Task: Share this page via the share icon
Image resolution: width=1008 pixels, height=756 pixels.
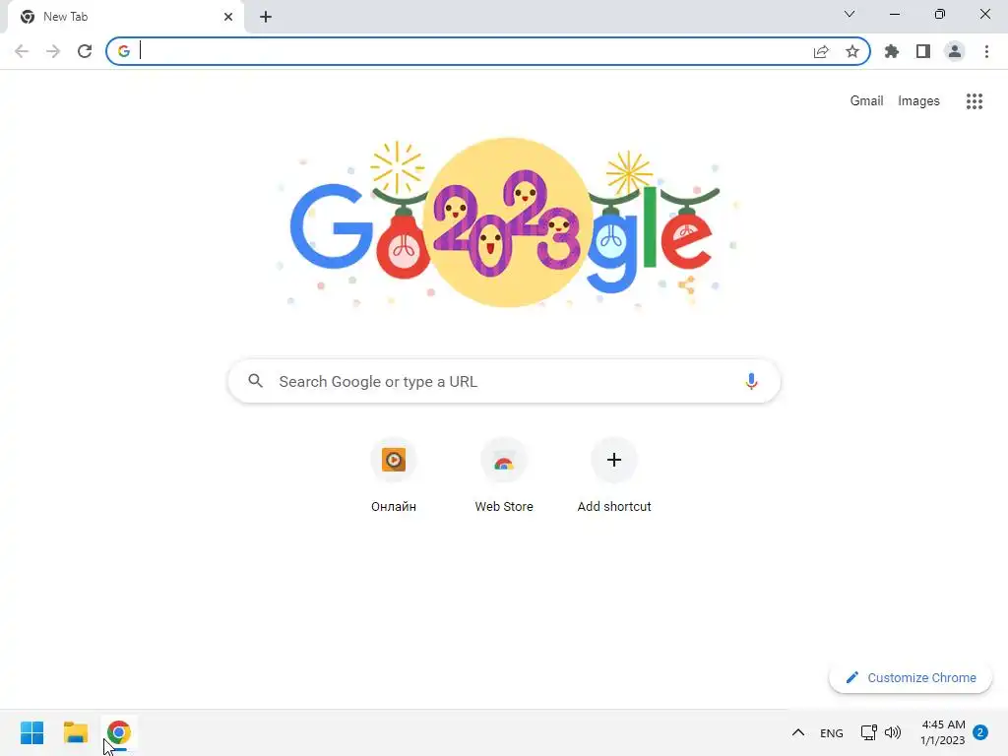Action: (821, 51)
